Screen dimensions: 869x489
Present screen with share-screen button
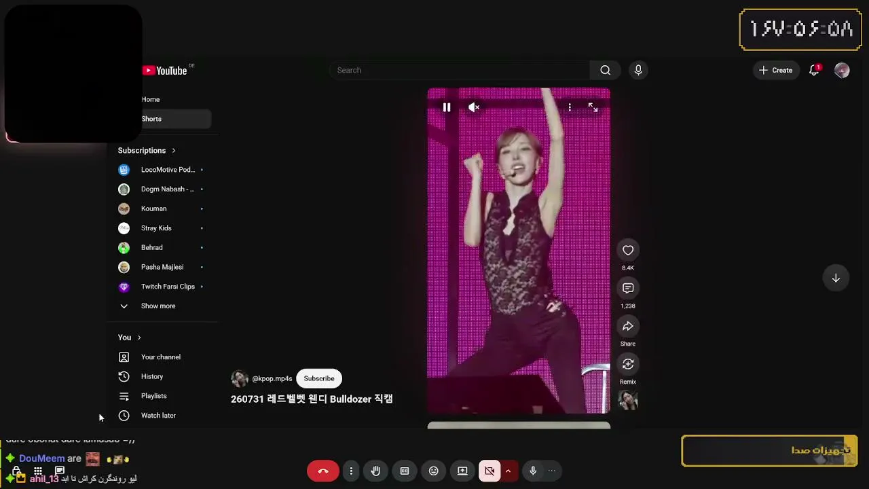[462, 471]
